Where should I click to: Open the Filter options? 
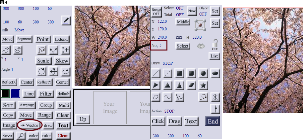coord(46,94)
